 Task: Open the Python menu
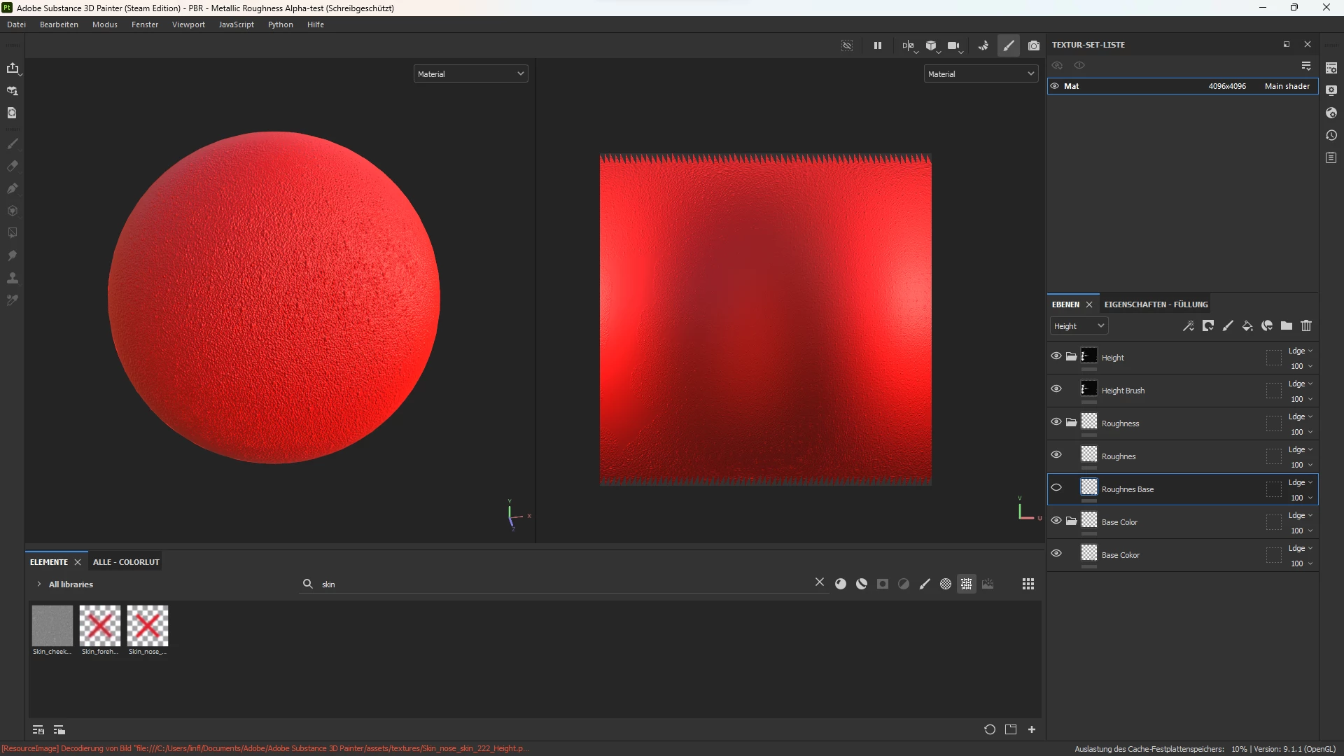point(280,24)
